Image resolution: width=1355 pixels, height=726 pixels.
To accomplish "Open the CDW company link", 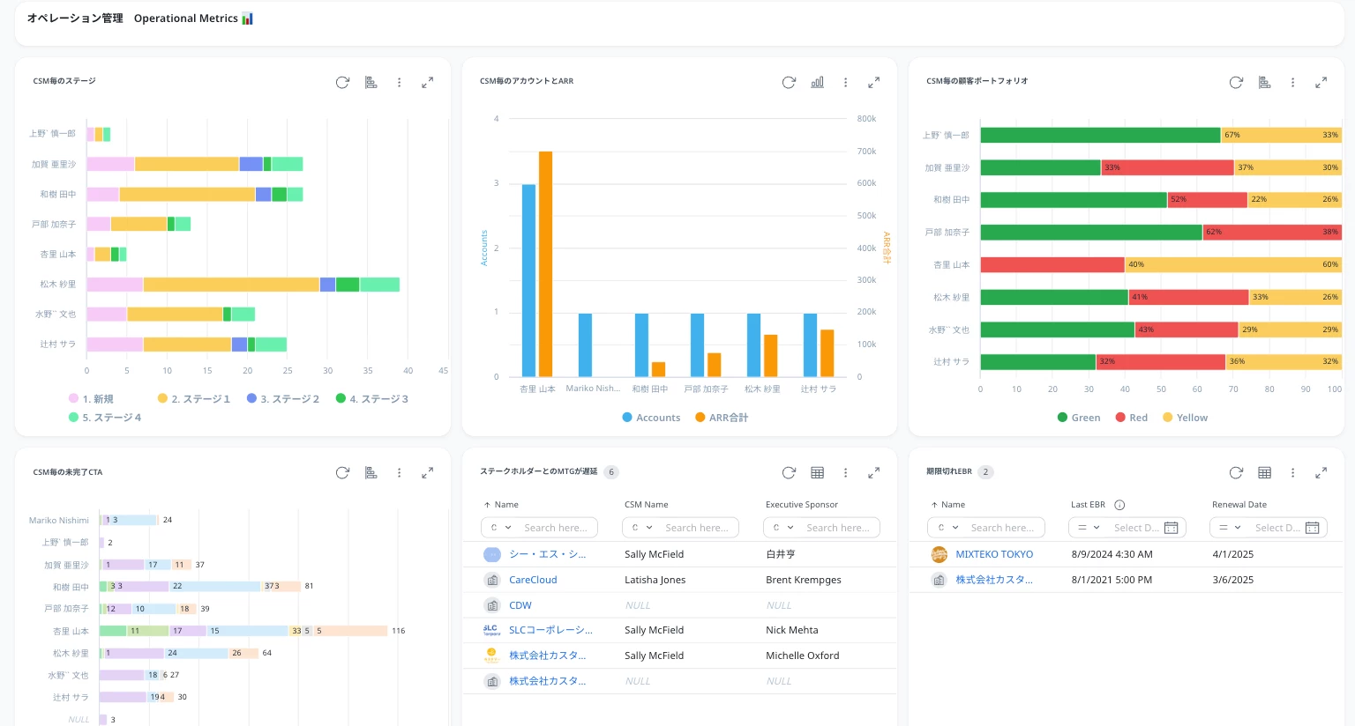I will tap(520, 605).
